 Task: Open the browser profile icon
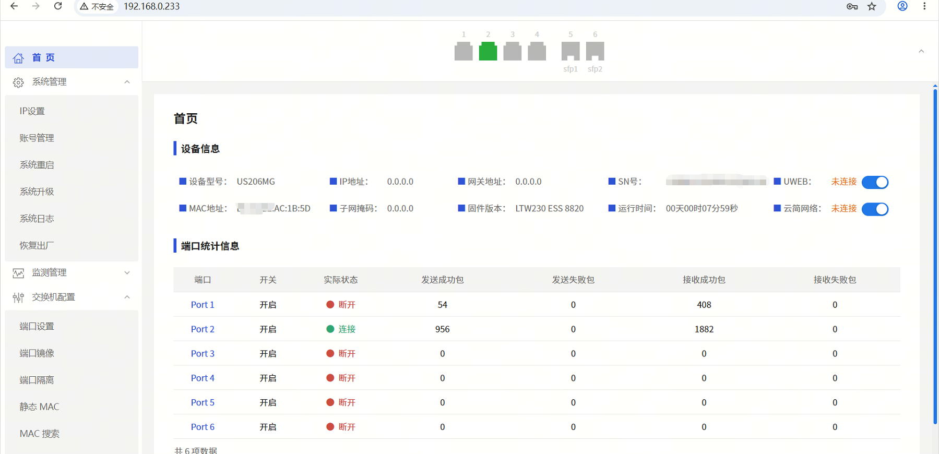[x=902, y=6]
